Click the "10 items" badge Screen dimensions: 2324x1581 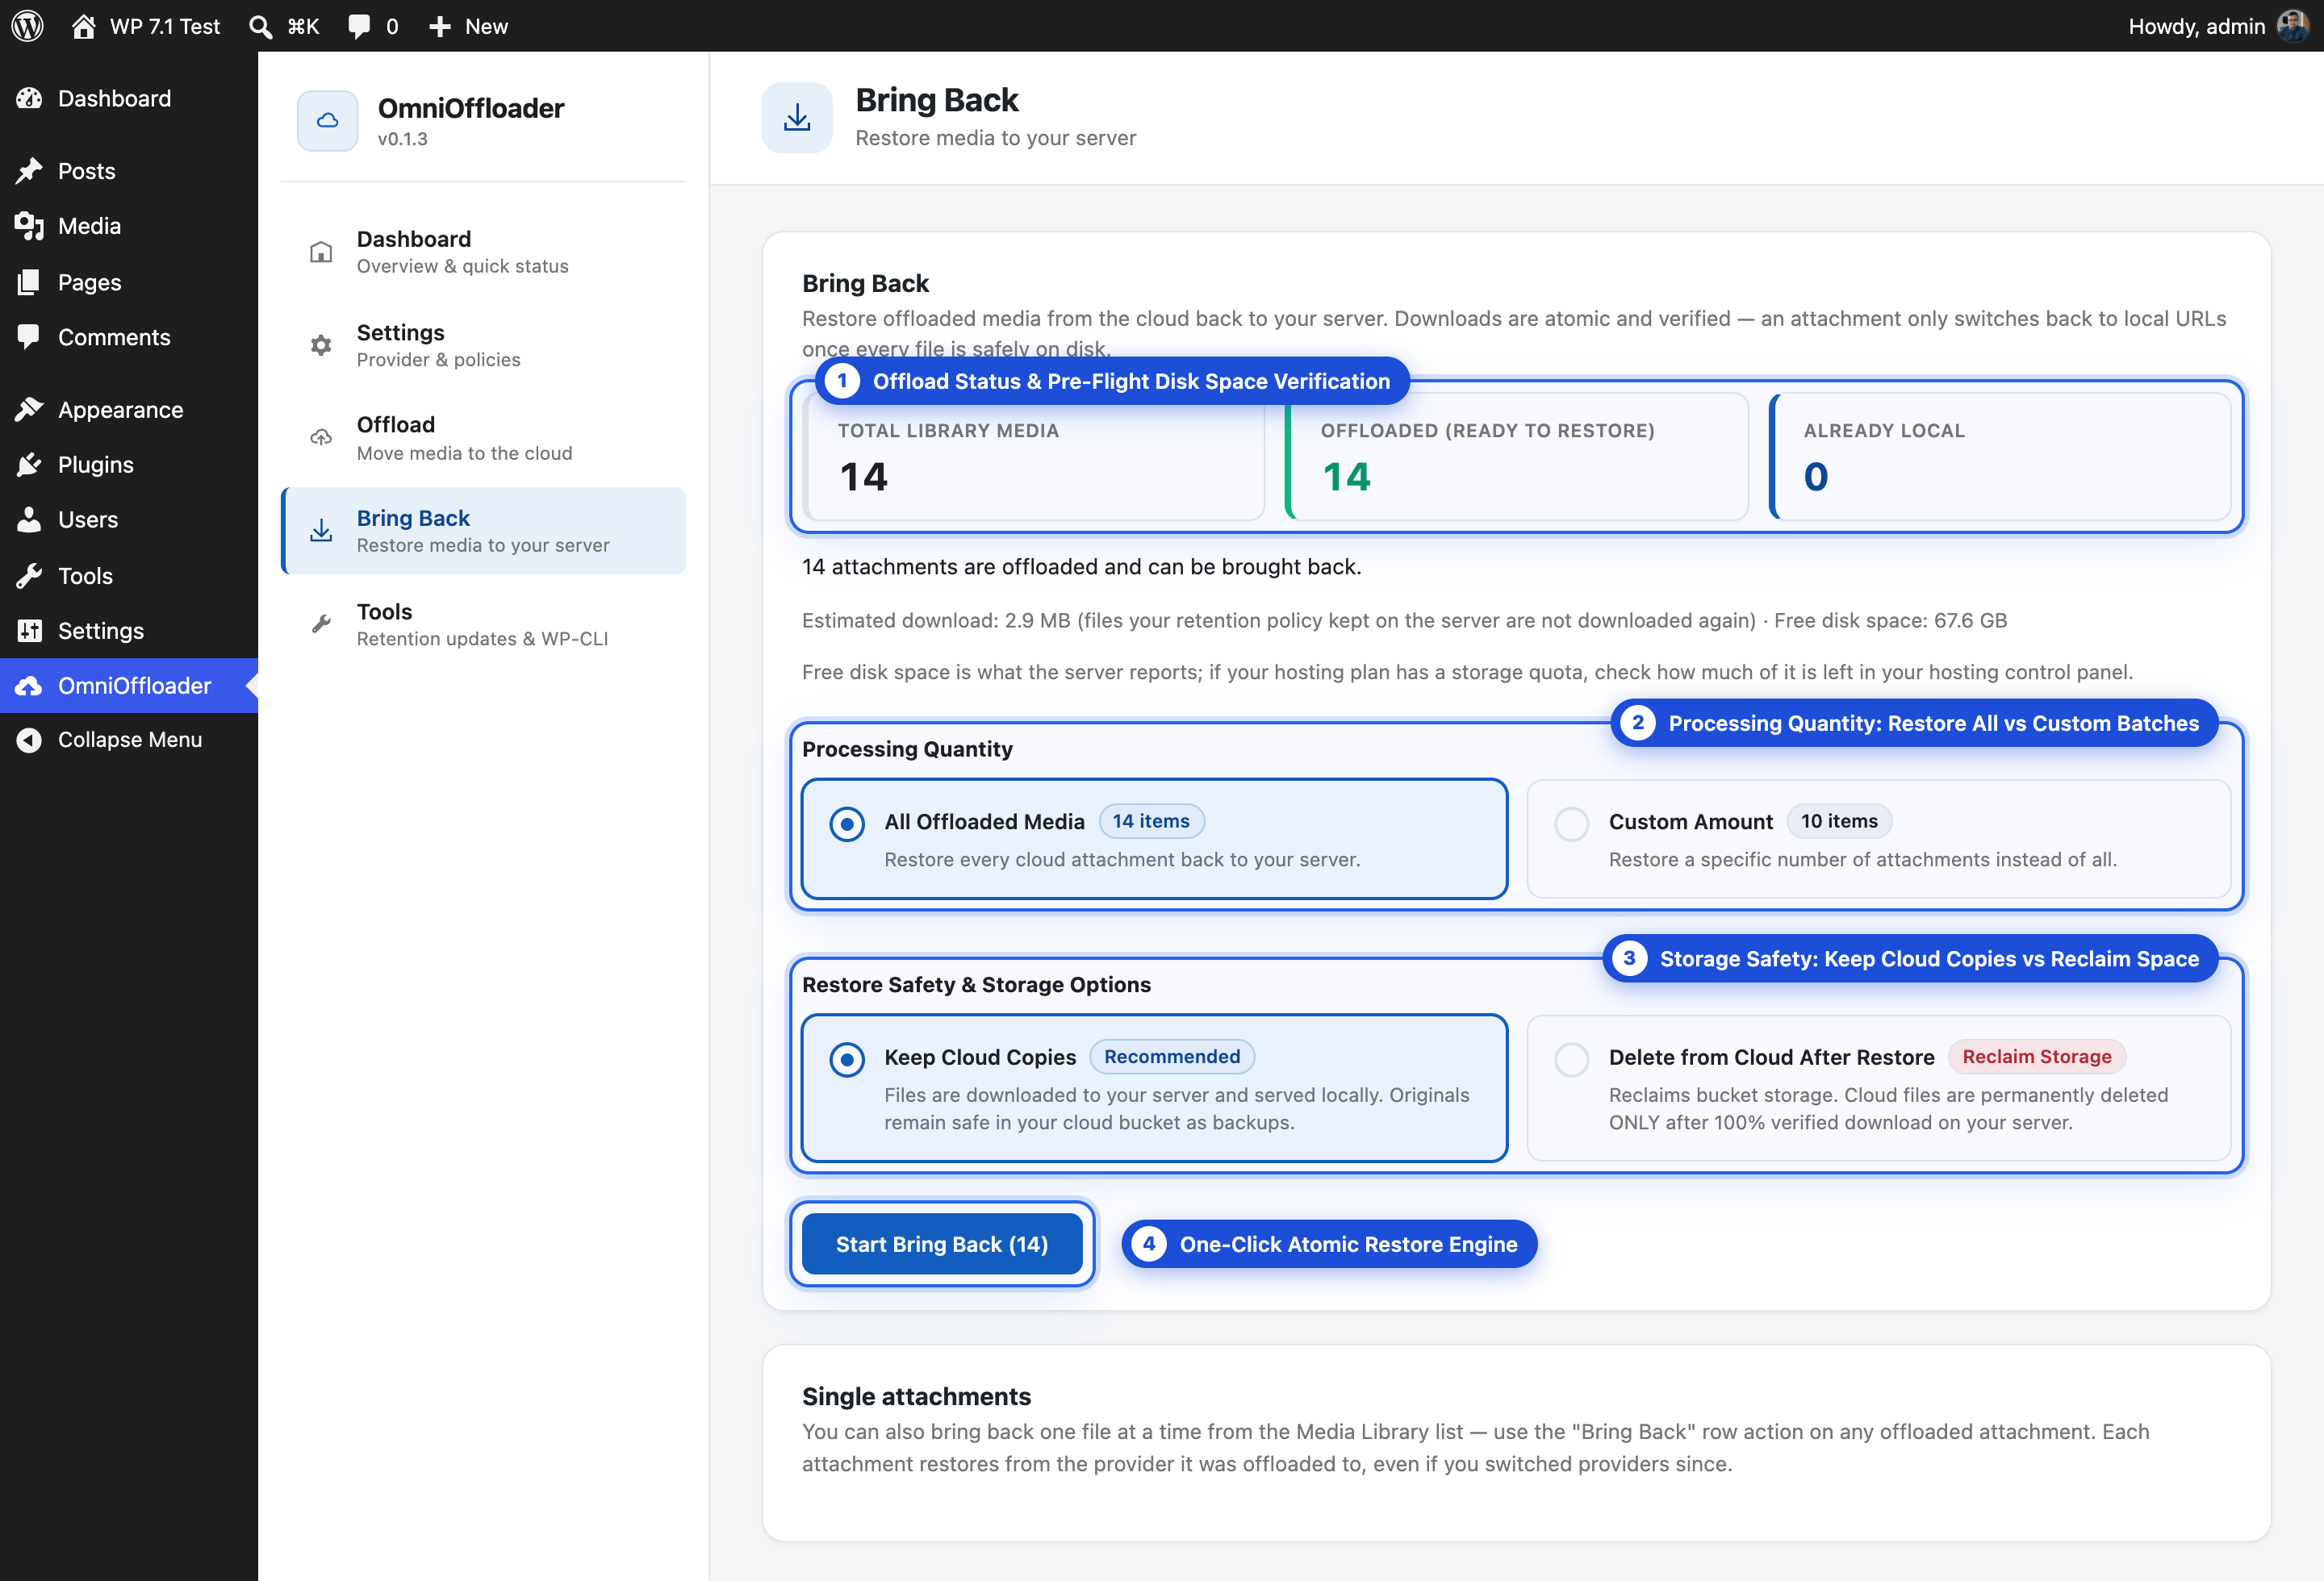point(1839,821)
